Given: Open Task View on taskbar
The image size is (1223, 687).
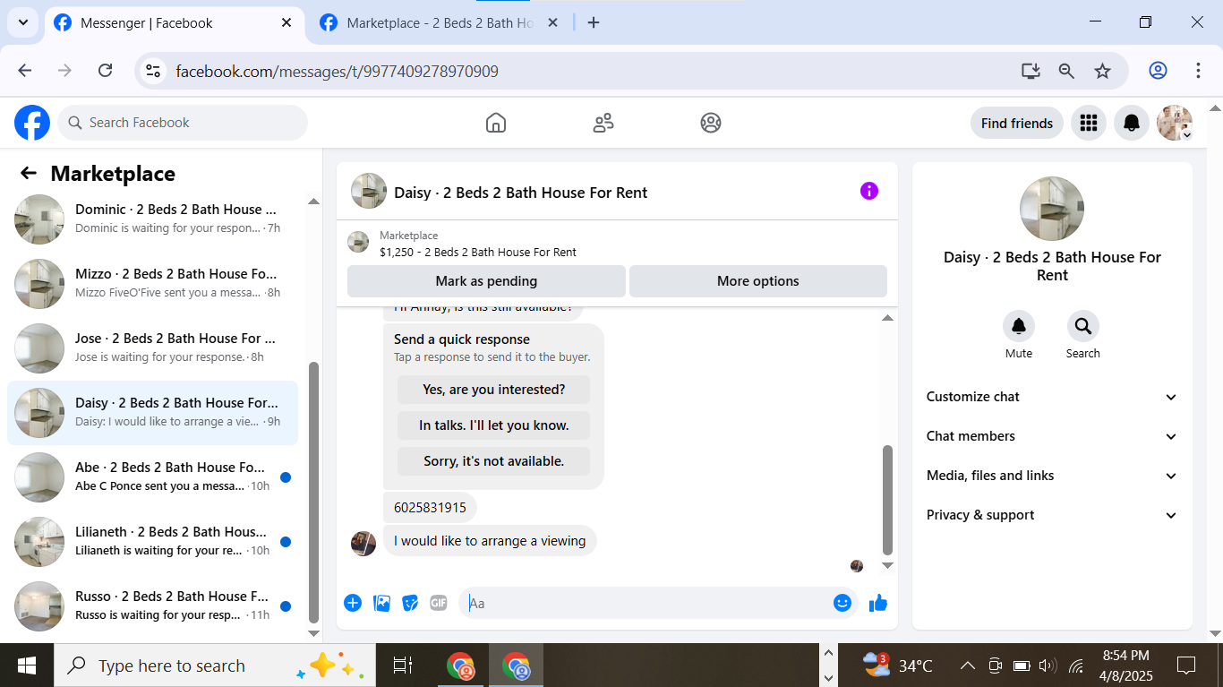Looking at the screenshot, I should tap(403, 666).
